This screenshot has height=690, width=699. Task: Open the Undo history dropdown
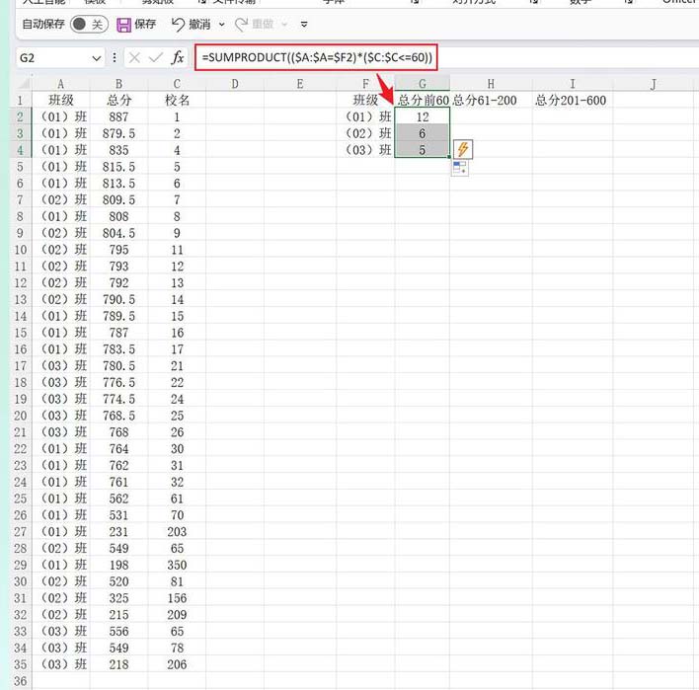coord(221,25)
